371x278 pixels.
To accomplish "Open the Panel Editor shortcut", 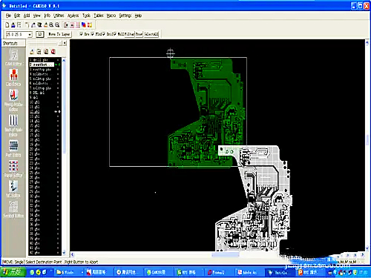I will pyautogui.click(x=13, y=169).
